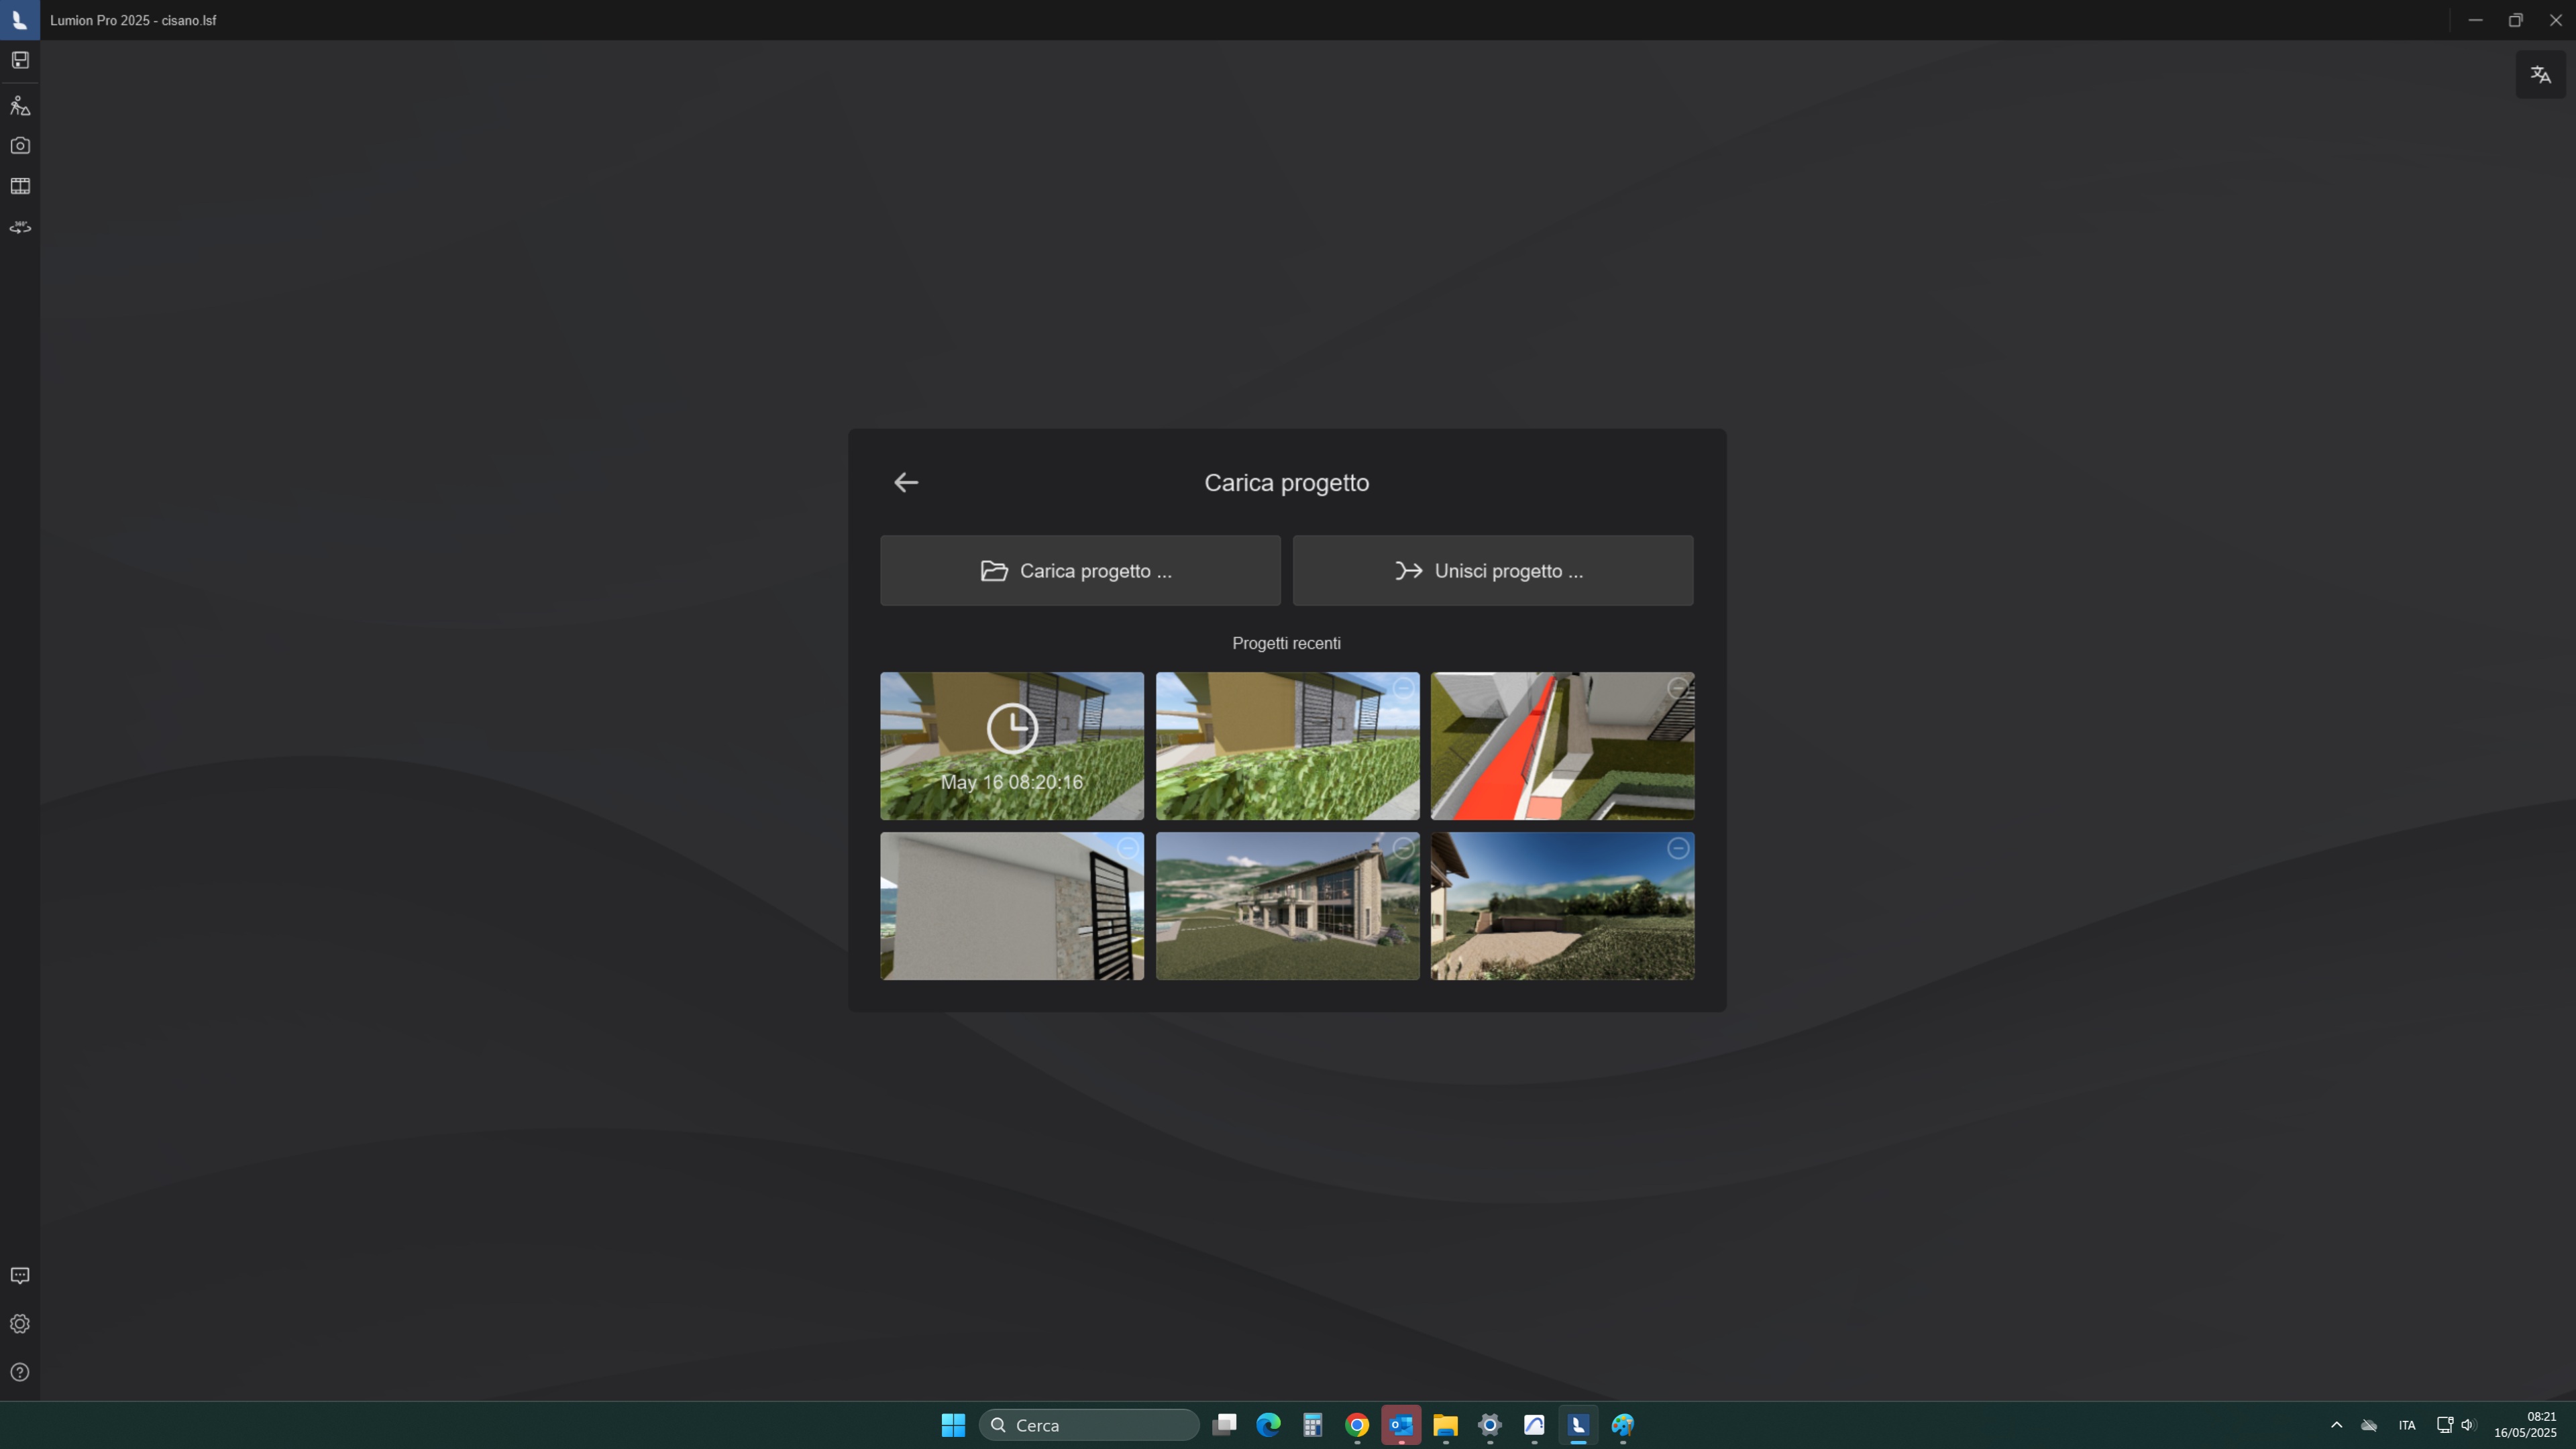Open autosave thumbnail dated May 16 08:20:16

(x=1012, y=746)
